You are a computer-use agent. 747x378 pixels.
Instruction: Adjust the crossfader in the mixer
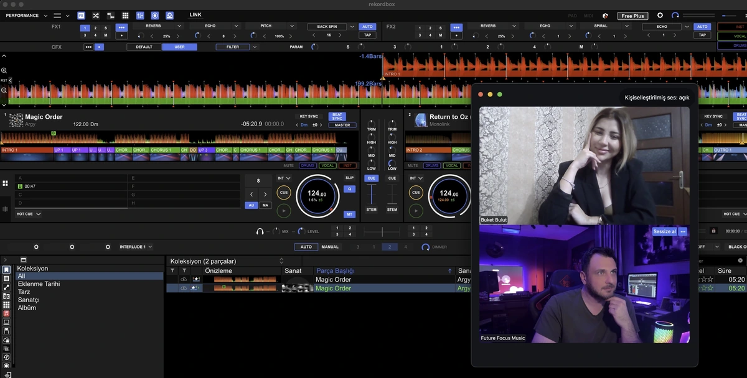382,232
